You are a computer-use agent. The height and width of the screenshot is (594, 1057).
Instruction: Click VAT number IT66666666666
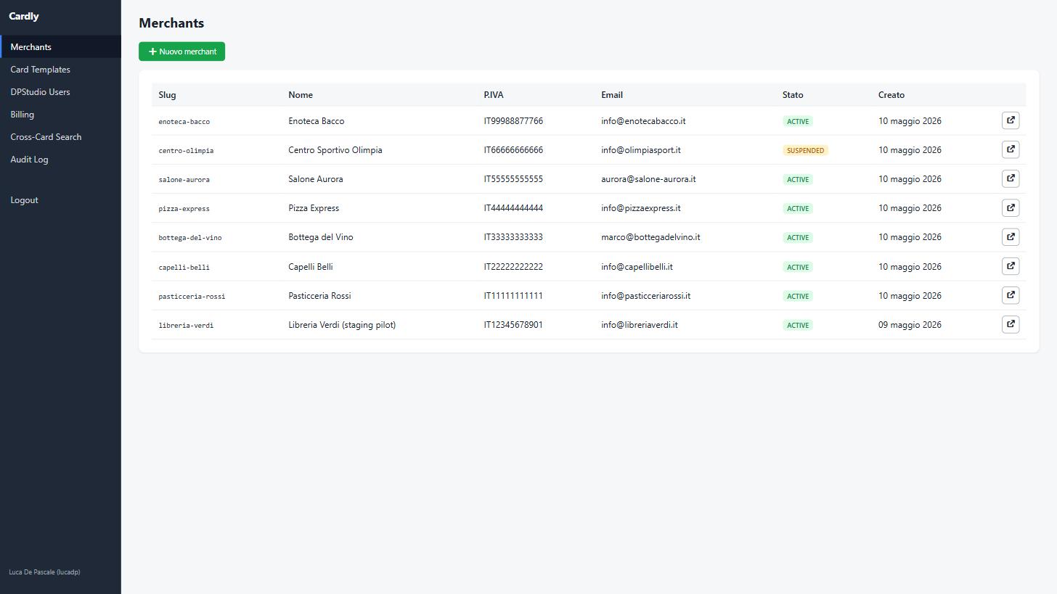pyautogui.click(x=513, y=150)
